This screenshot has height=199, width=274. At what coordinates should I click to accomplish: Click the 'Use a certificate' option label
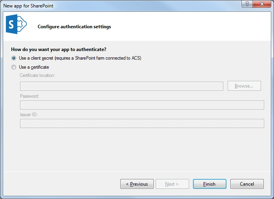(x=34, y=67)
